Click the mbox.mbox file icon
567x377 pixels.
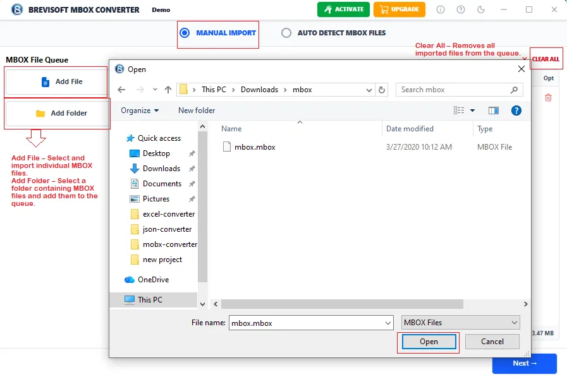(x=227, y=147)
